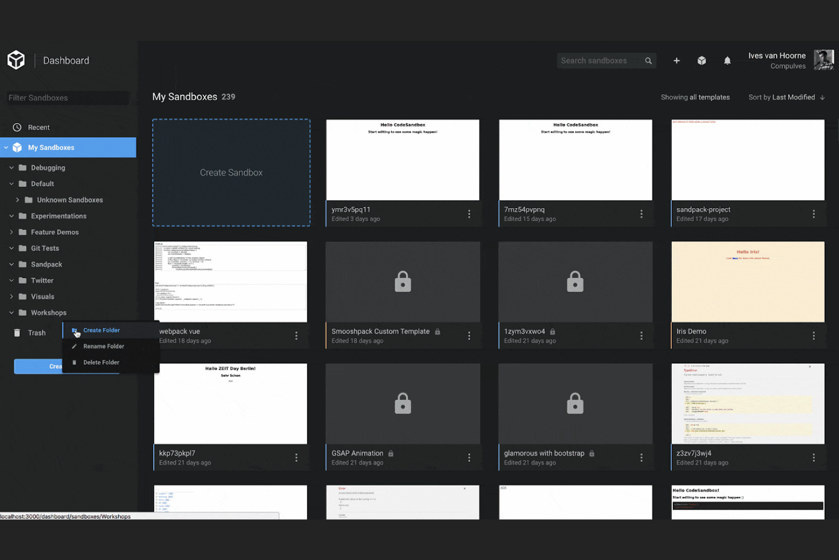Open options menu for GSAP Animation sandbox
839x560 pixels.
(469, 457)
